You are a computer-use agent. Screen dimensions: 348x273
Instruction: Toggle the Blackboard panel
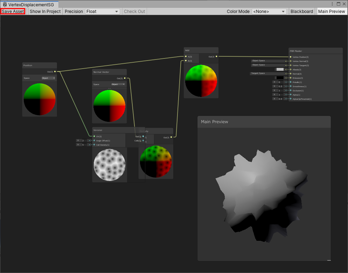(302, 12)
